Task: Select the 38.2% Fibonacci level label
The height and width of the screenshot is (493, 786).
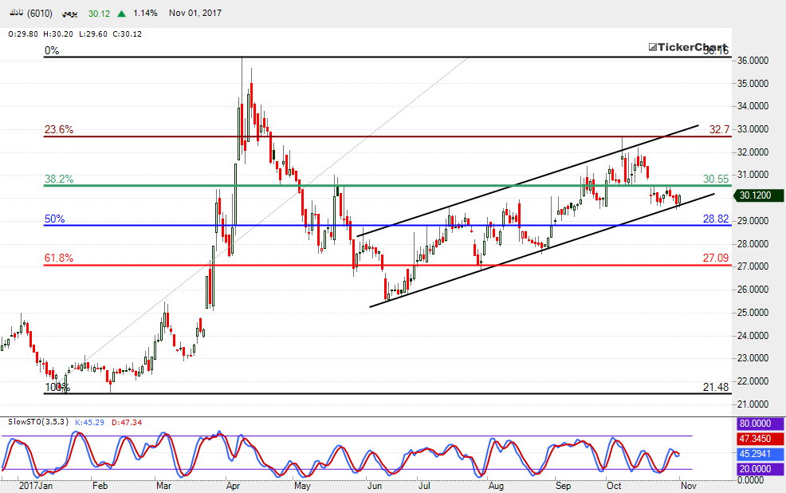Action: pyautogui.click(x=59, y=179)
